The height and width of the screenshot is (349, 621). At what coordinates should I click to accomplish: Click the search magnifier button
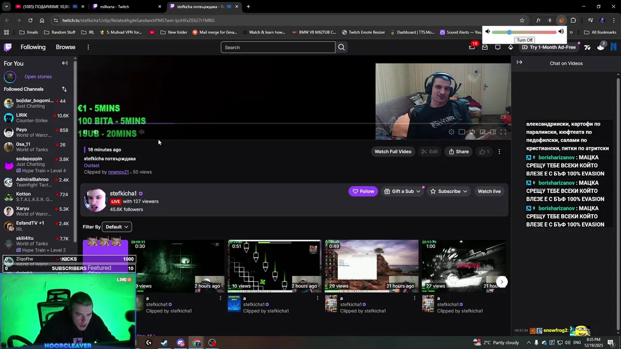click(342, 47)
